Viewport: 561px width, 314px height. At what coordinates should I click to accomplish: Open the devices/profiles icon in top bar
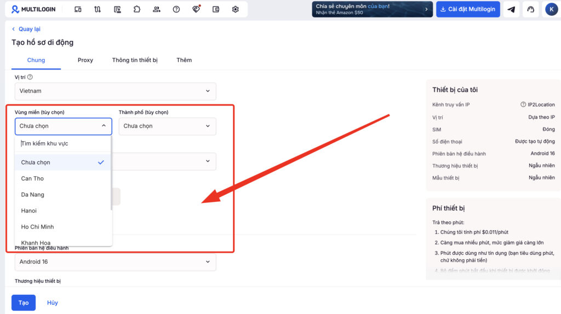78,9
